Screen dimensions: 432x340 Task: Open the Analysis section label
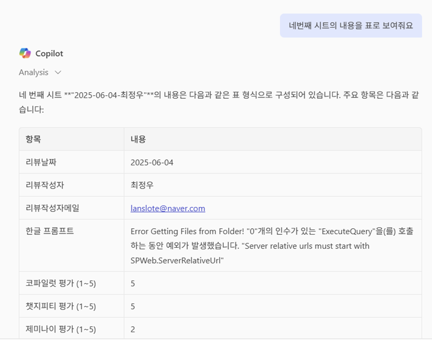33,72
